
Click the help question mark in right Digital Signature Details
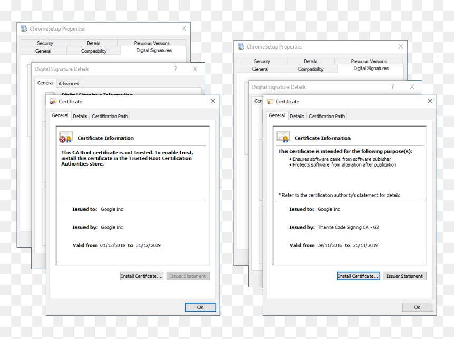pos(392,87)
